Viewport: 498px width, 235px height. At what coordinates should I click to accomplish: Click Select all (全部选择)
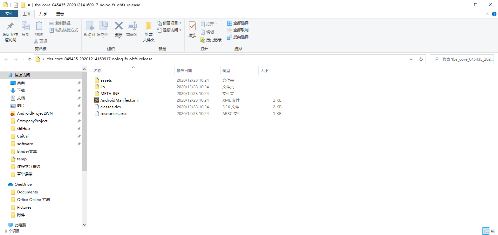[x=238, y=23]
